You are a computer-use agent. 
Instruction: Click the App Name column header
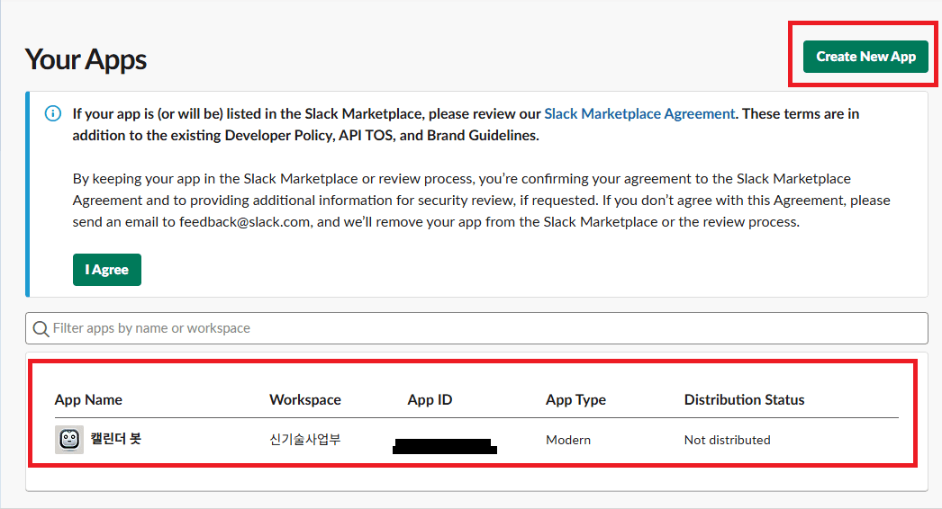[x=88, y=400]
